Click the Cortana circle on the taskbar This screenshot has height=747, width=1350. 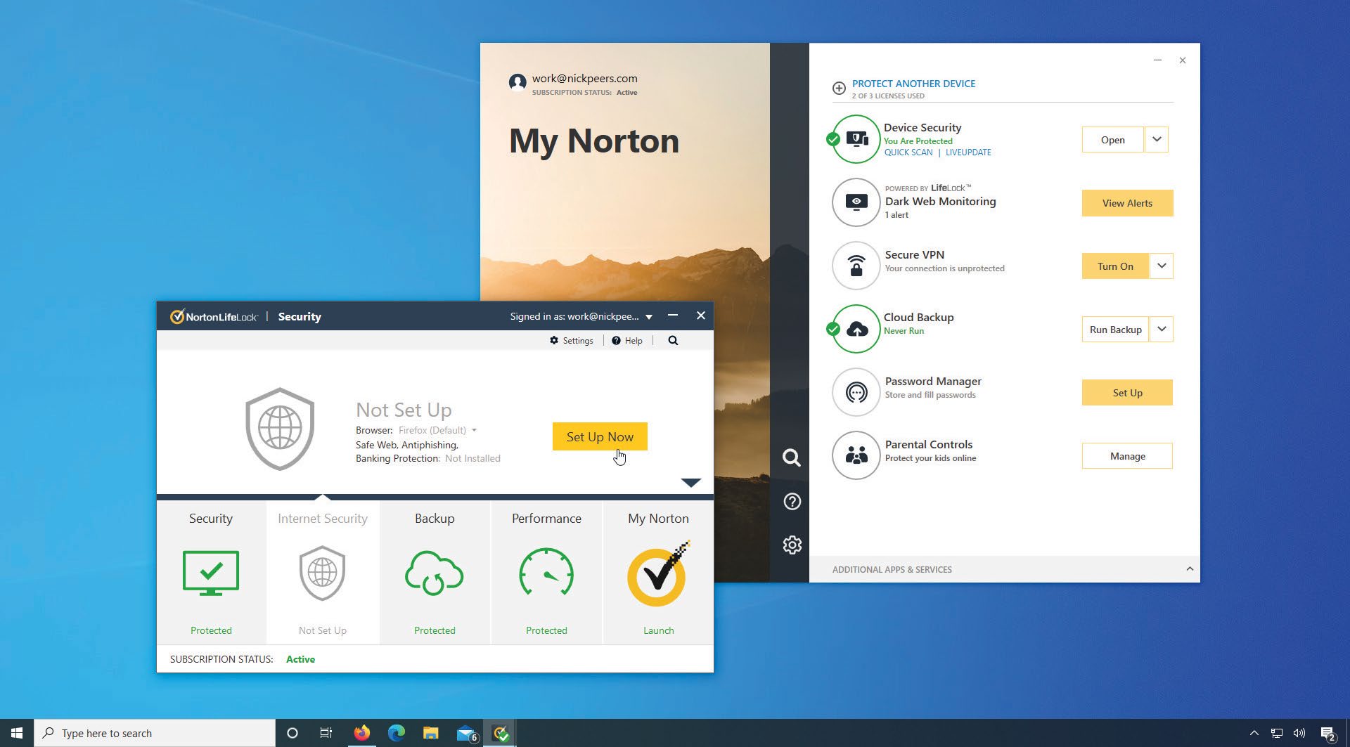(292, 733)
